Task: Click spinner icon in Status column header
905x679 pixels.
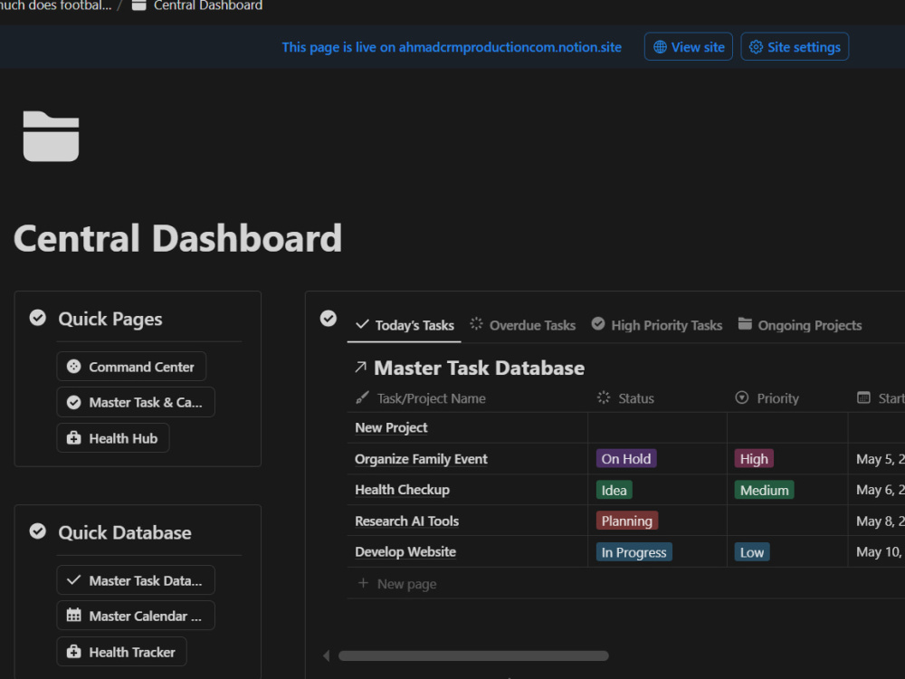Action: (603, 397)
